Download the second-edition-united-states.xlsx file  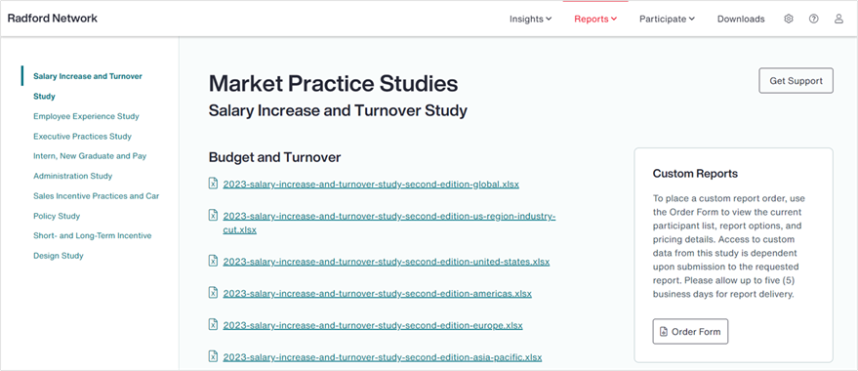(x=387, y=262)
